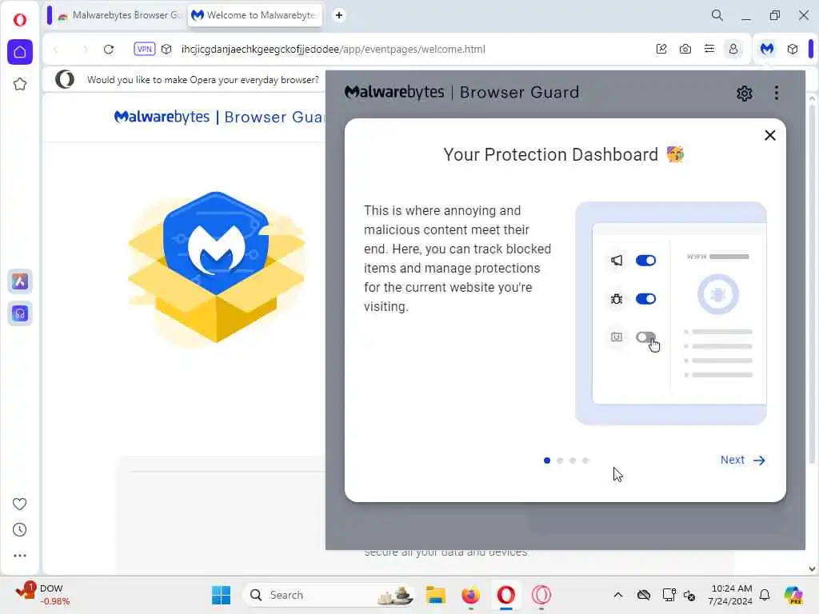The width and height of the screenshot is (819, 614).
Task: Open the Opera GX taskbar icon
Action: coord(541,595)
